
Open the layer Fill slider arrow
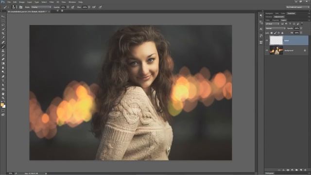(301, 33)
